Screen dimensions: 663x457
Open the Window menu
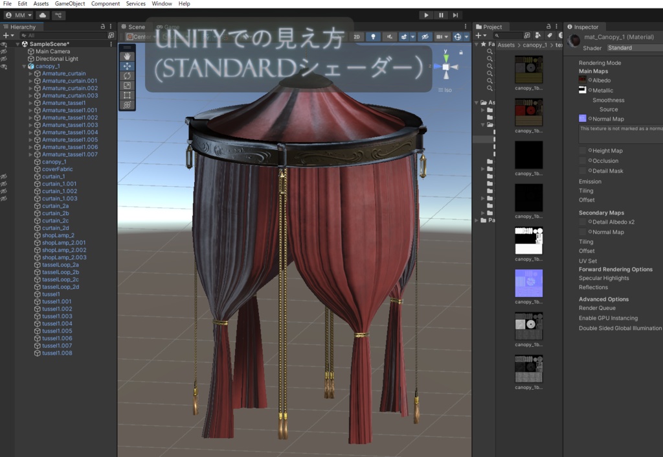161,3
